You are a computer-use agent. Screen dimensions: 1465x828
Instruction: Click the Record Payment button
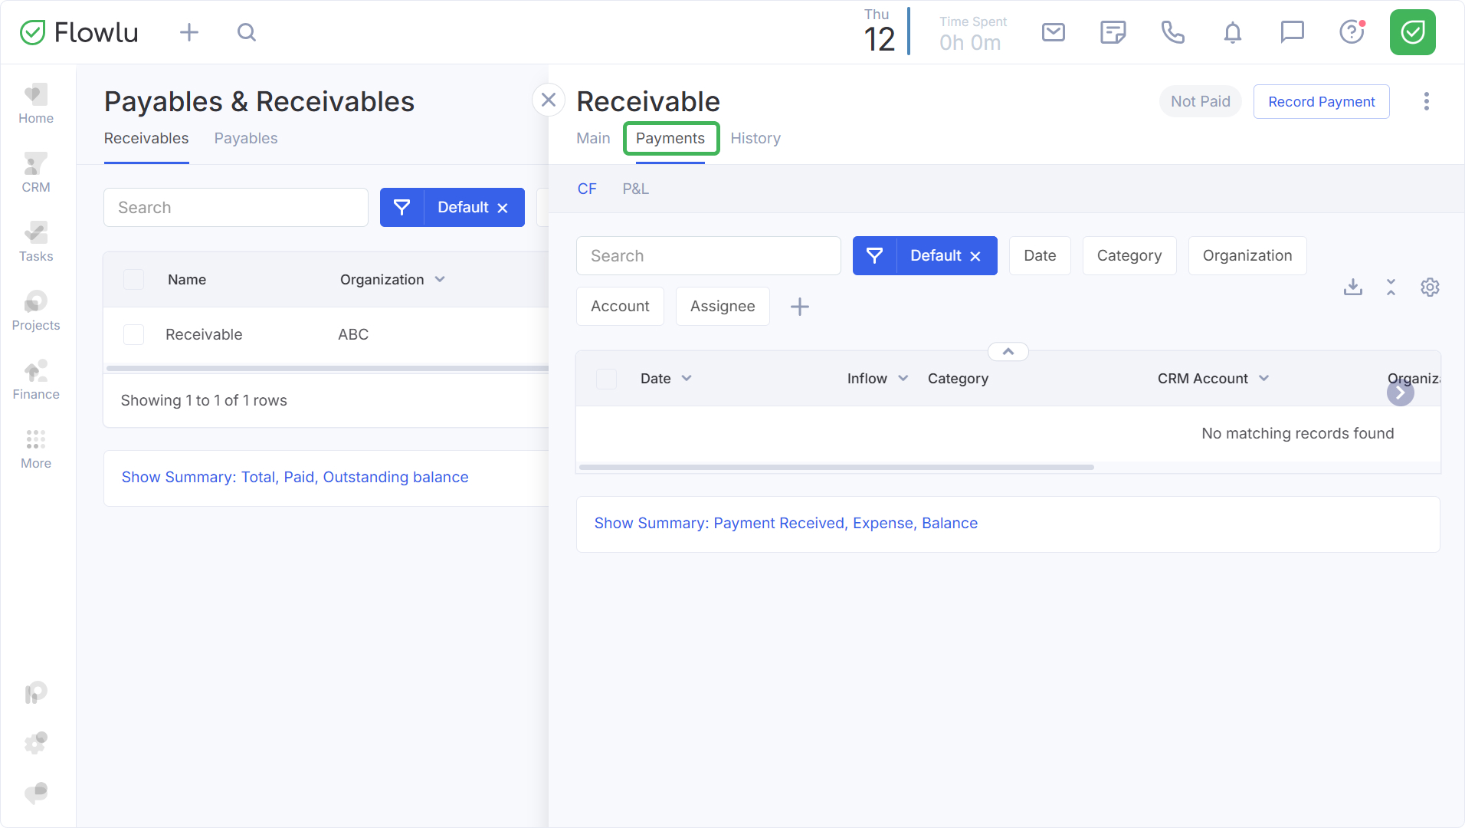(1321, 102)
